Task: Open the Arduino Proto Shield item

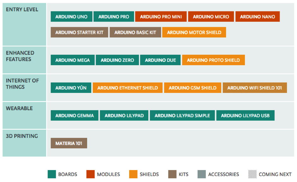Action: [x=213, y=60]
